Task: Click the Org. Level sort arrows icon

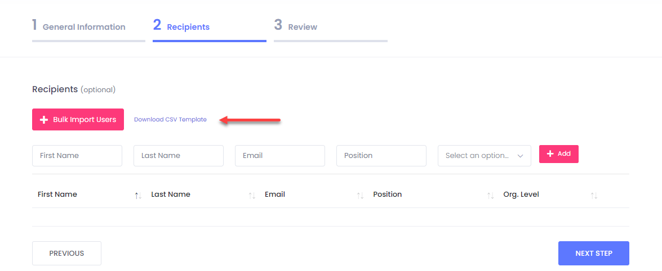Action: point(594,195)
